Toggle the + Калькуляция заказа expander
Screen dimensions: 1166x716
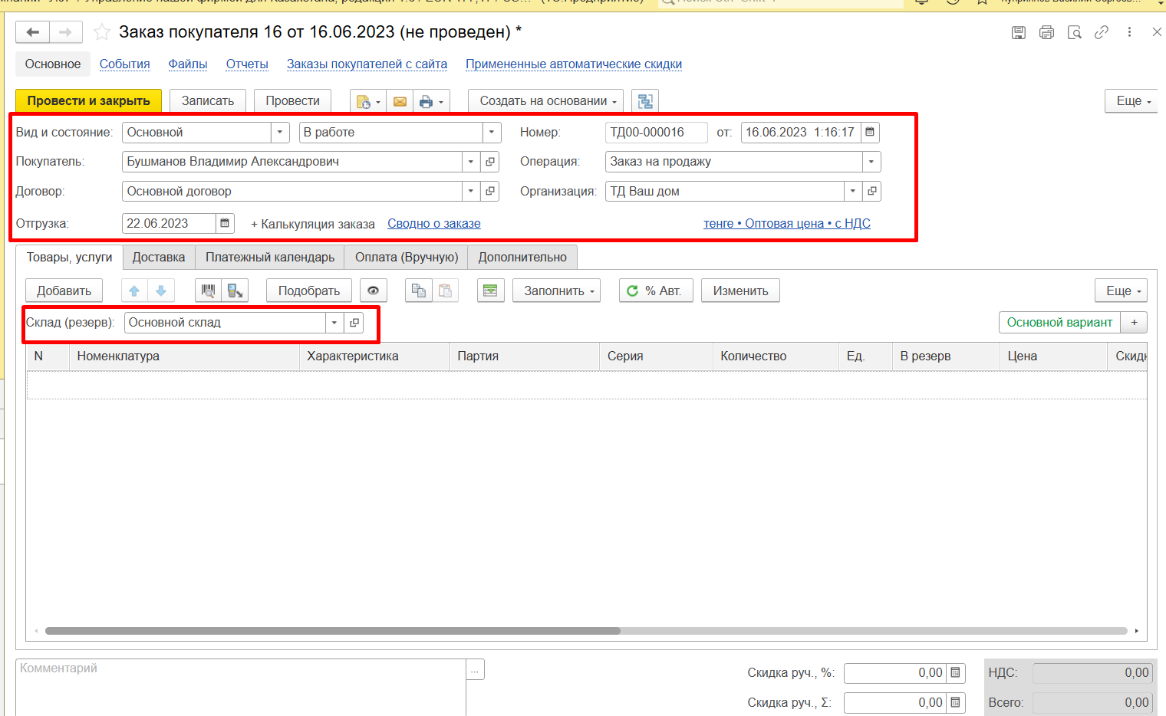(x=313, y=224)
